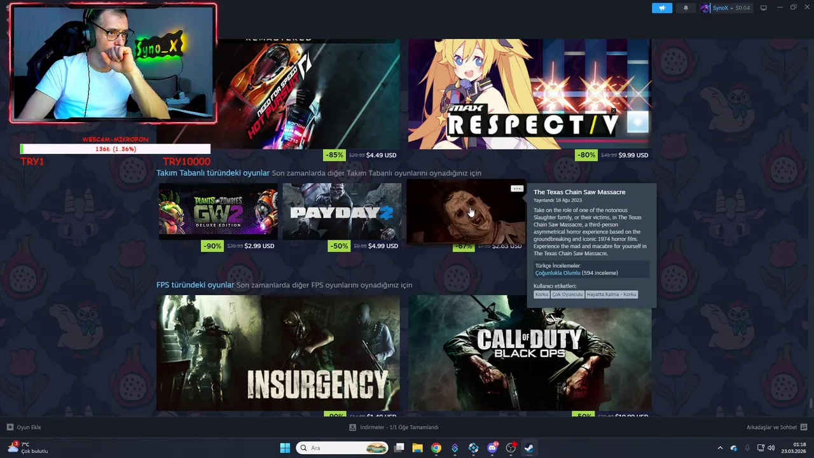
Task: Click Steam icon on taskbar
Action: pyautogui.click(x=529, y=448)
